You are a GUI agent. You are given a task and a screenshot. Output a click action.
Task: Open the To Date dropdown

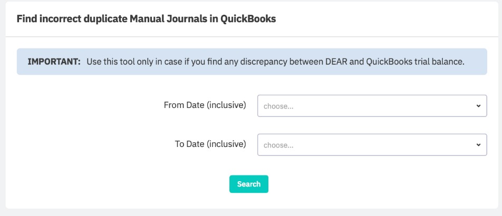pyautogui.click(x=372, y=144)
